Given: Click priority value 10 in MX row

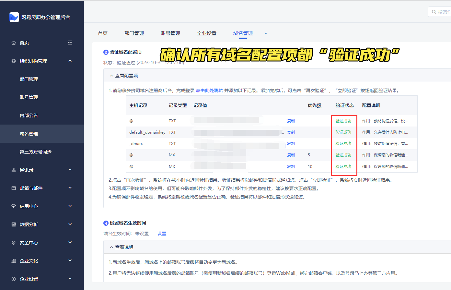Looking at the screenshot, I should (310, 166).
